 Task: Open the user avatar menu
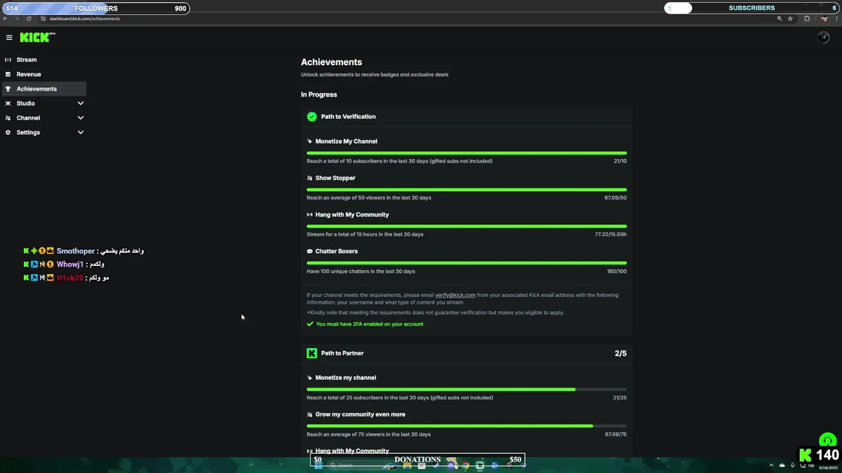(x=824, y=37)
